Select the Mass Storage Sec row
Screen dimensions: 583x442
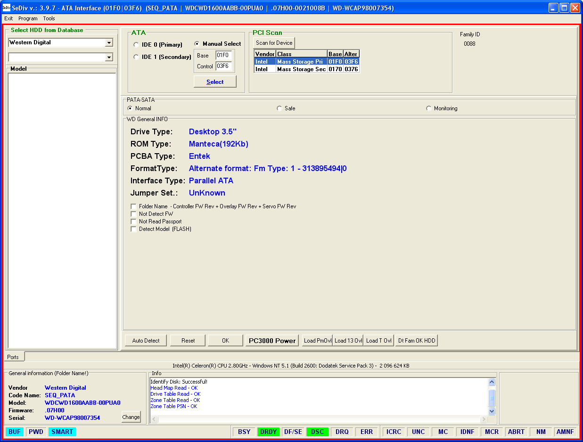click(307, 69)
